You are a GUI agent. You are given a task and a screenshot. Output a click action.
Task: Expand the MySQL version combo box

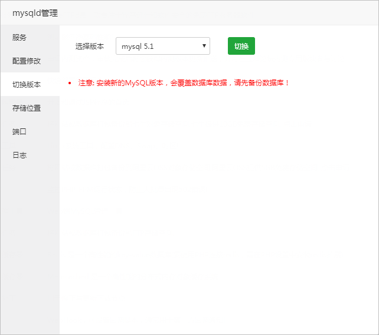tap(162, 46)
